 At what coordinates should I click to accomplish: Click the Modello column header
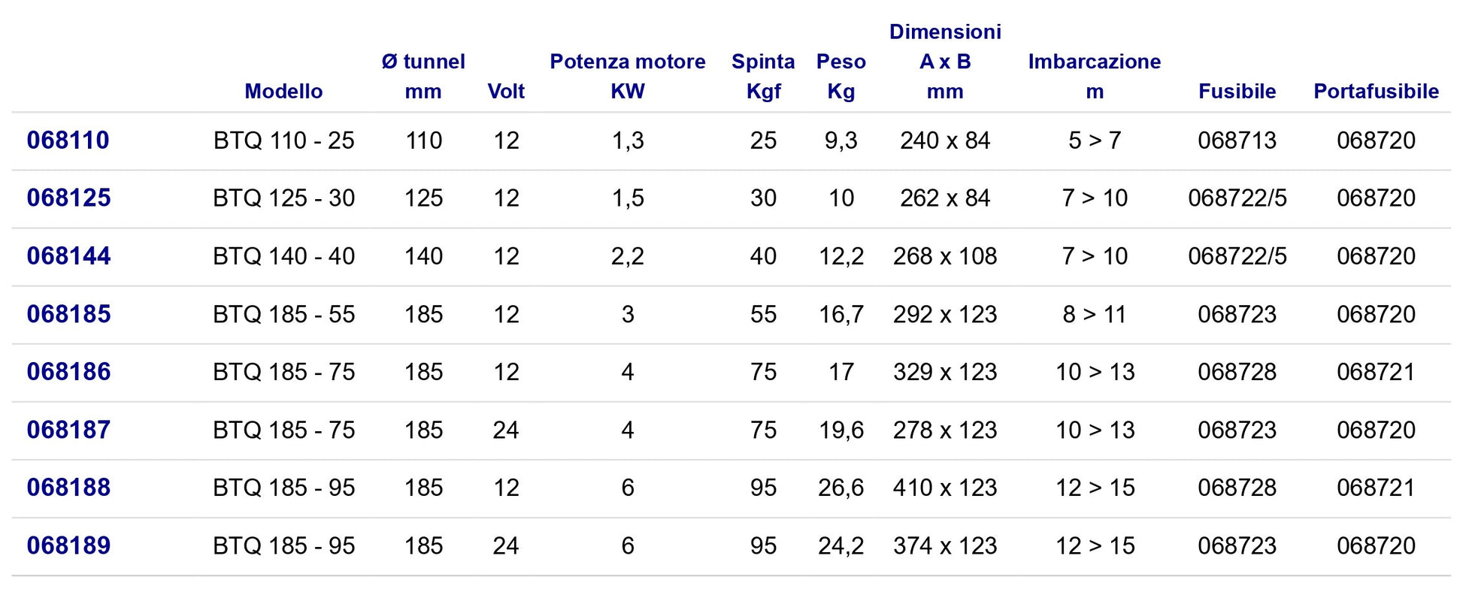[283, 92]
